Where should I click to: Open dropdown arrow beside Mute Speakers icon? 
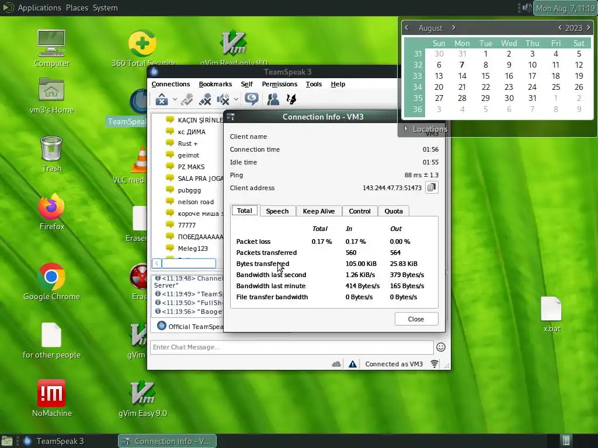236,99
